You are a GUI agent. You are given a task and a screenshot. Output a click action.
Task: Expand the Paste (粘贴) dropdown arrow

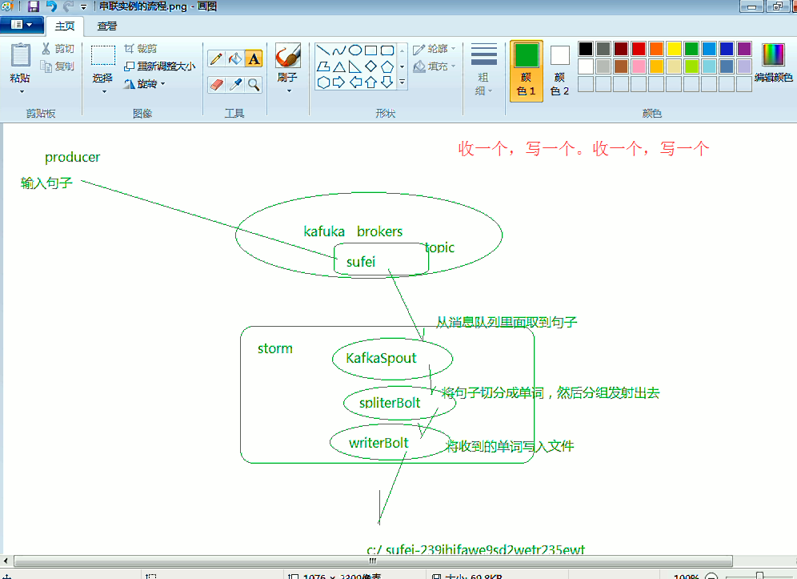(22, 91)
